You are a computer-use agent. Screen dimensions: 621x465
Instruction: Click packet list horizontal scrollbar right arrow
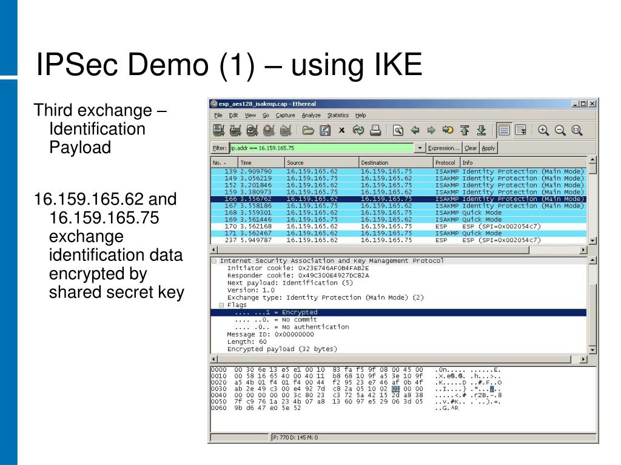[x=583, y=250]
